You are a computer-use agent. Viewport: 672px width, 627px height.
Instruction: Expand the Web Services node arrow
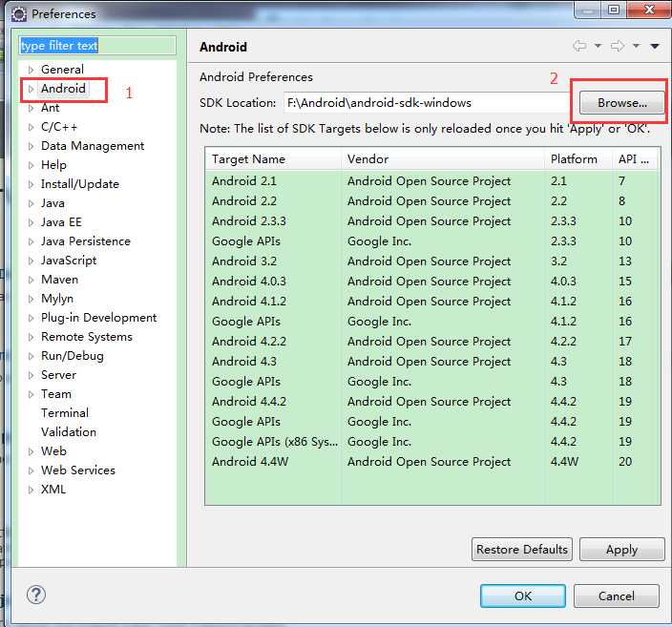click(x=31, y=470)
